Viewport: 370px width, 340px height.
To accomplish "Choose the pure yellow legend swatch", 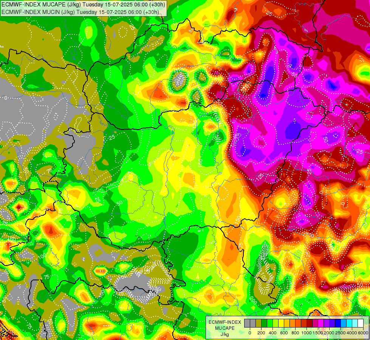I will pos(281,323).
